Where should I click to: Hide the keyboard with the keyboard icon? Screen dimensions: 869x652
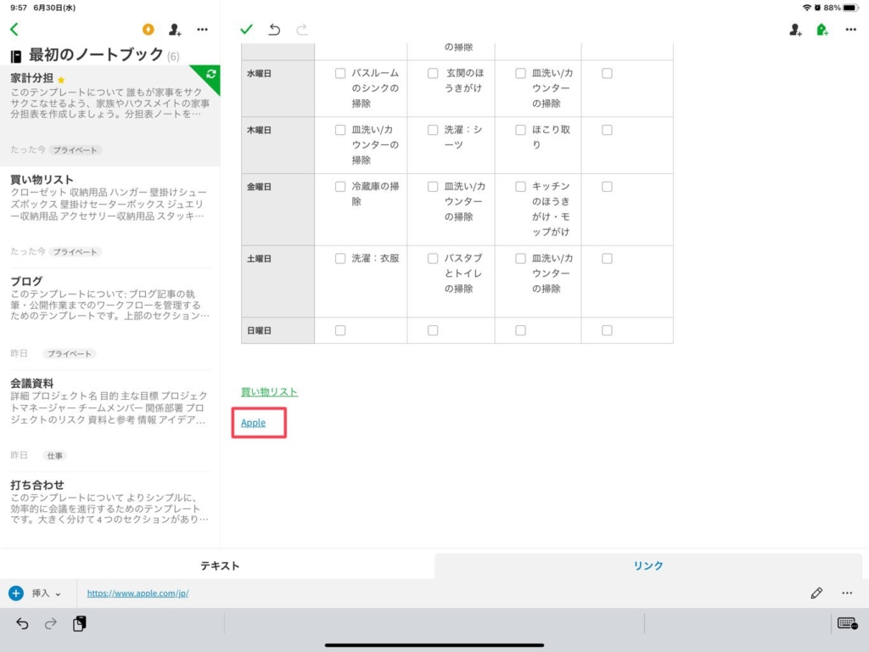tap(848, 624)
